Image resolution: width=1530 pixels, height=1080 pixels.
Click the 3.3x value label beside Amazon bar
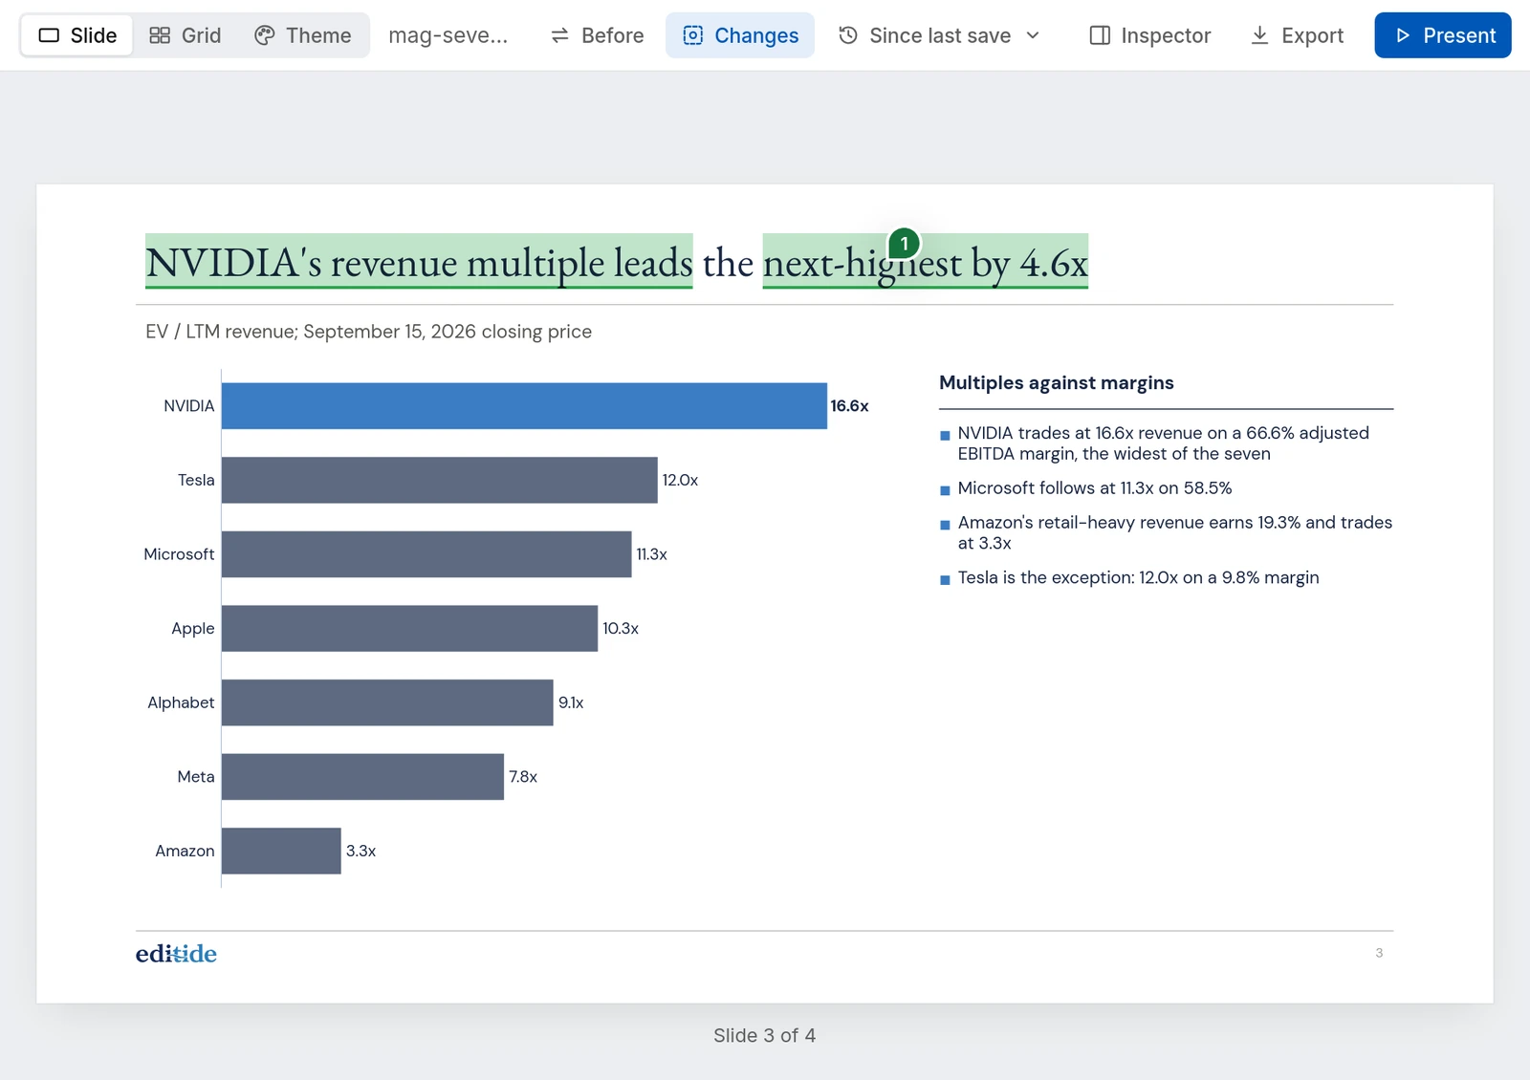click(x=361, y=851)
